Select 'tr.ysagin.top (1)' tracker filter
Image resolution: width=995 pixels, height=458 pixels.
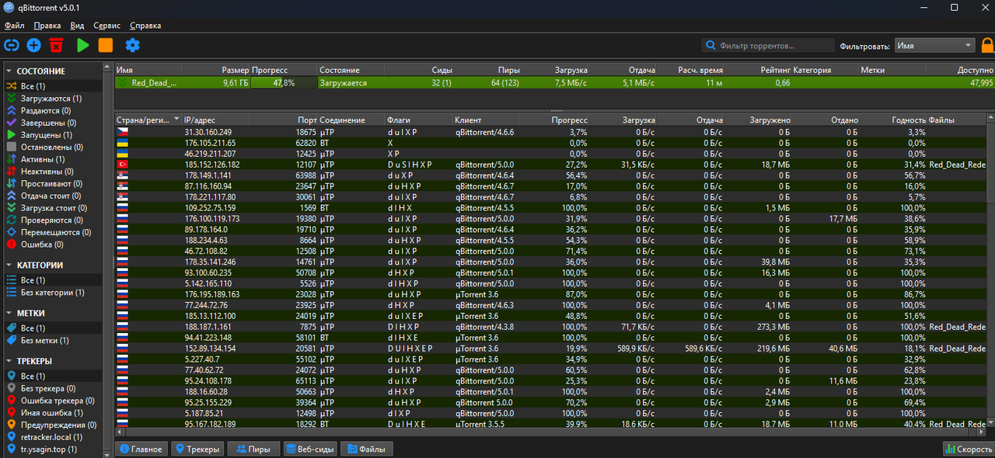tap(53, 449)
